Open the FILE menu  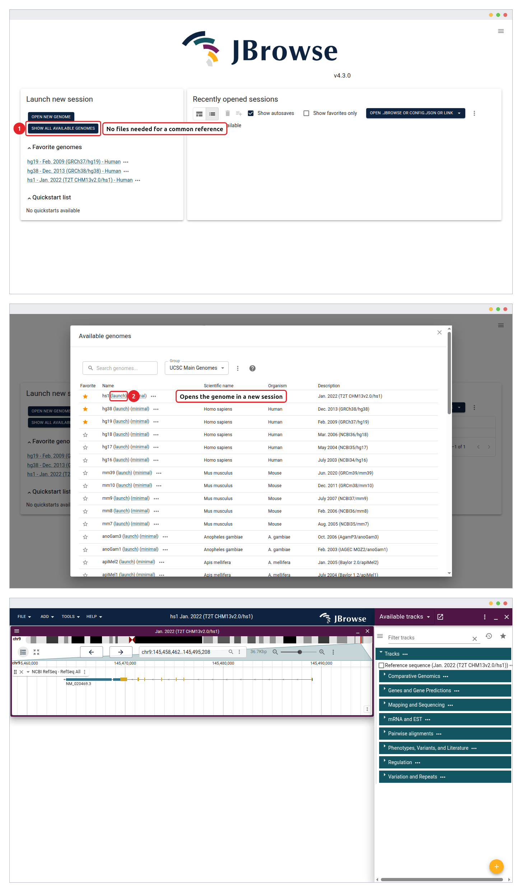[24, 616]
